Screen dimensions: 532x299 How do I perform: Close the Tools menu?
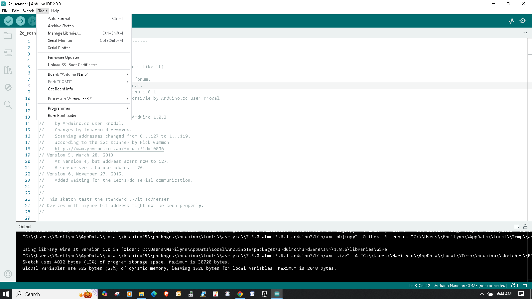point(43,11)
